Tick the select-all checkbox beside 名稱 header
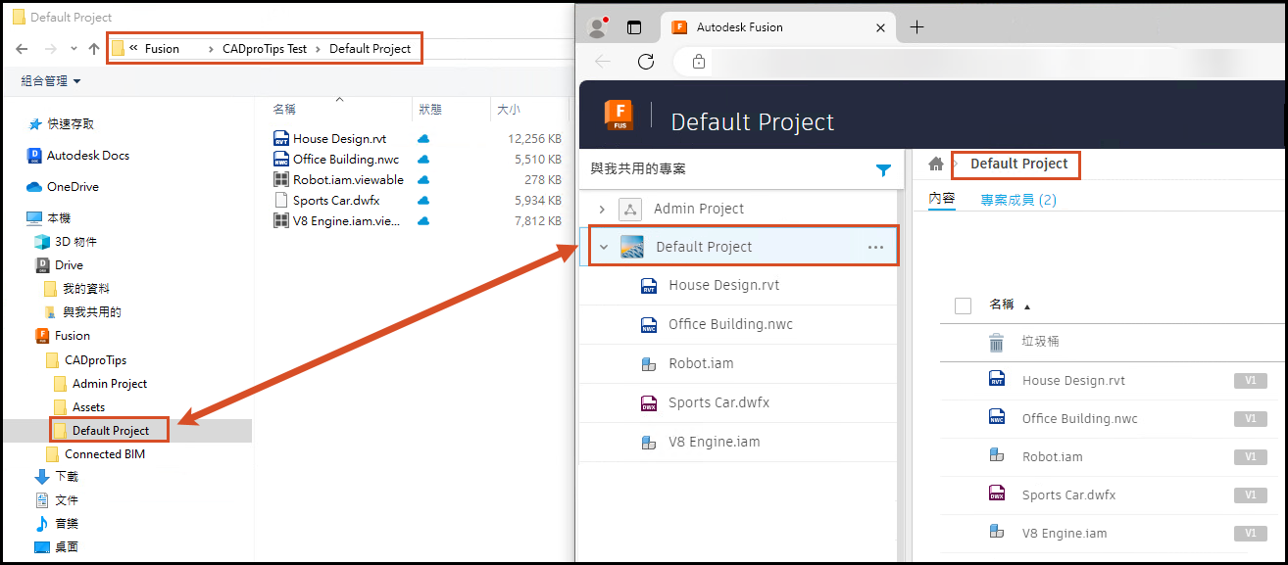The image size is (1288, 565). [x=963, y=306]
